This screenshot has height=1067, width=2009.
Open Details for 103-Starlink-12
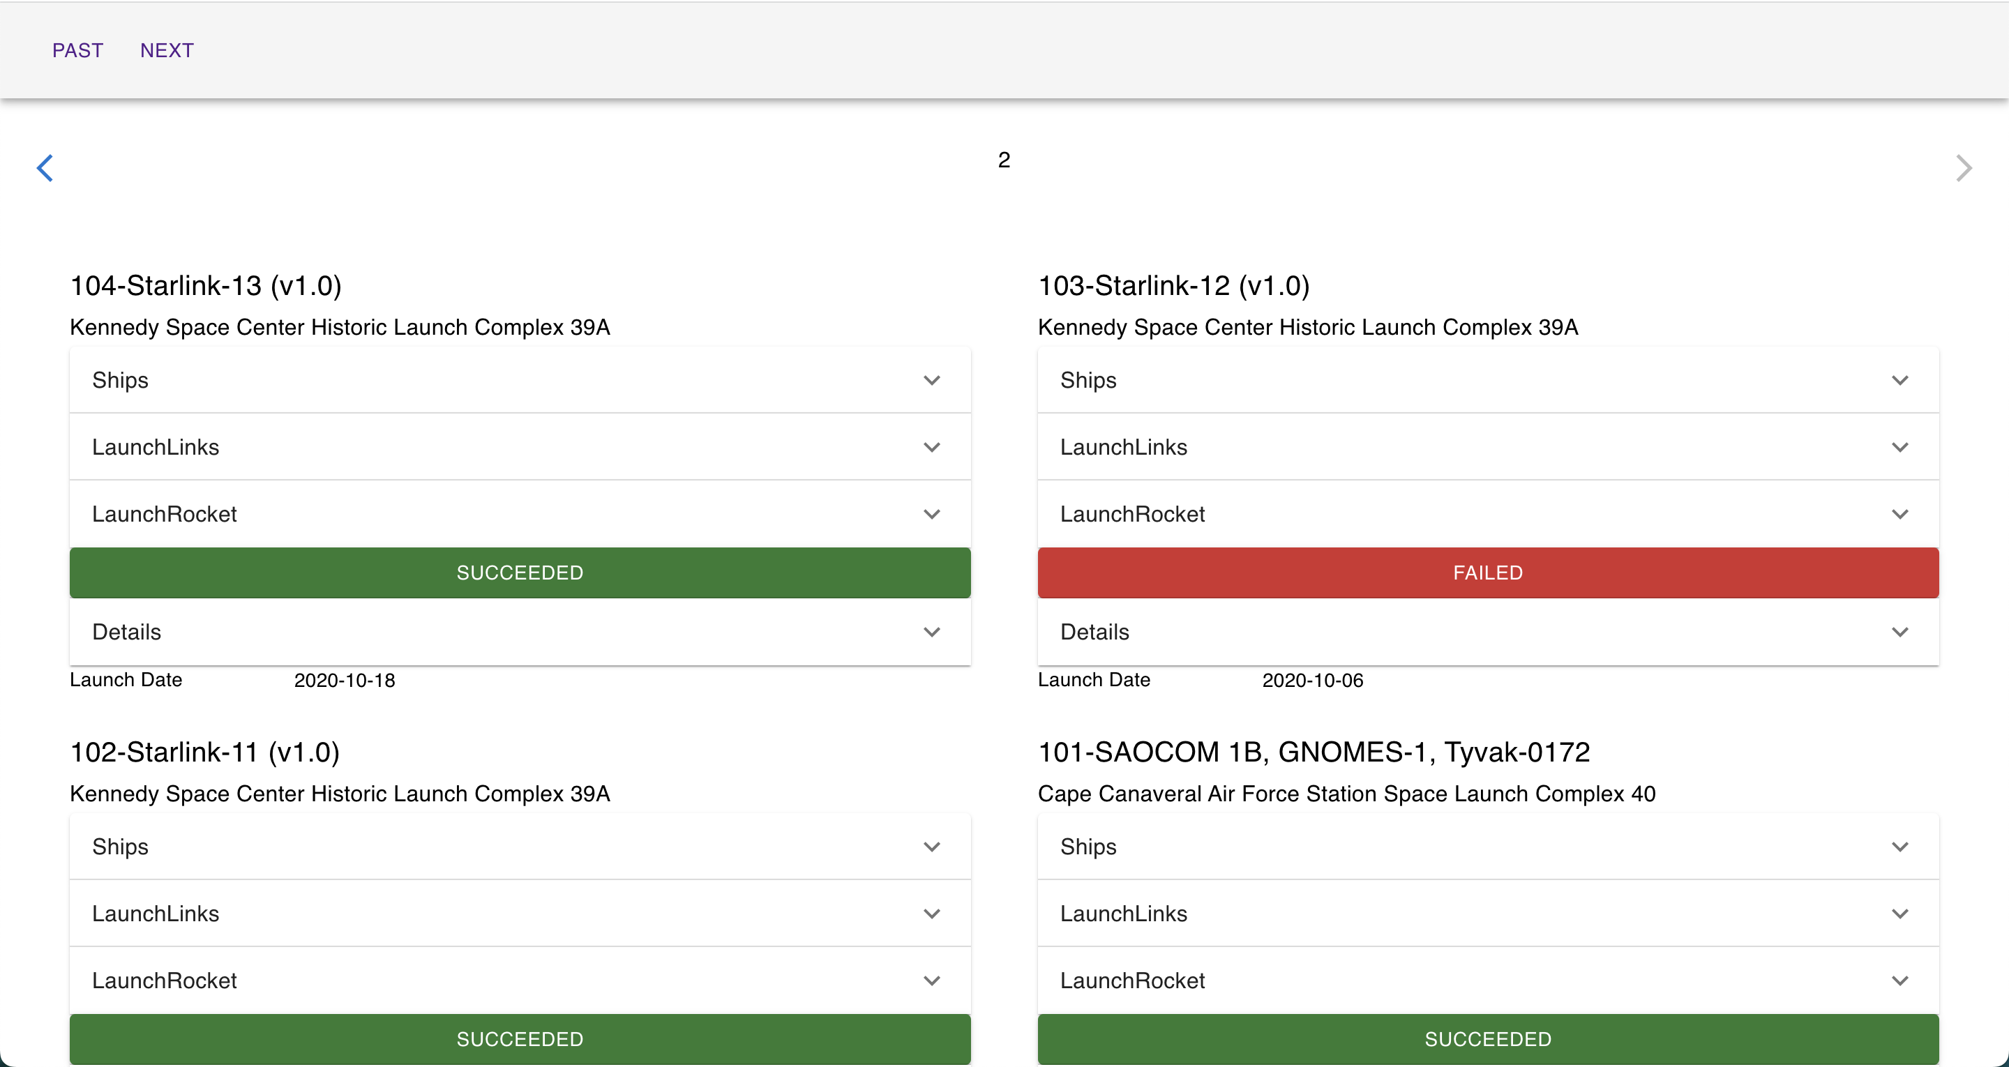(x=1487, y=632)
